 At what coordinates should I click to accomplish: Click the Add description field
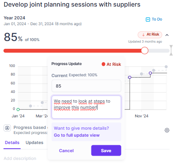coord(20,158)
